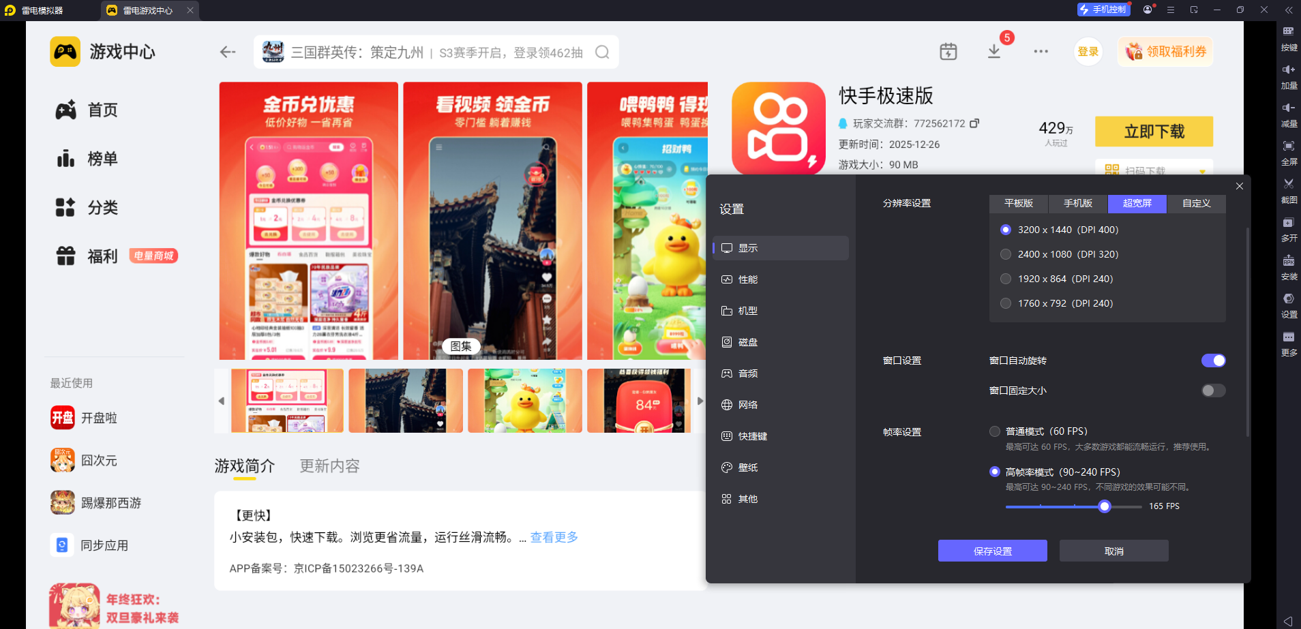Click the 手机控制 button in title bar
1301x629 pixels.
(x=1103, y=10)
